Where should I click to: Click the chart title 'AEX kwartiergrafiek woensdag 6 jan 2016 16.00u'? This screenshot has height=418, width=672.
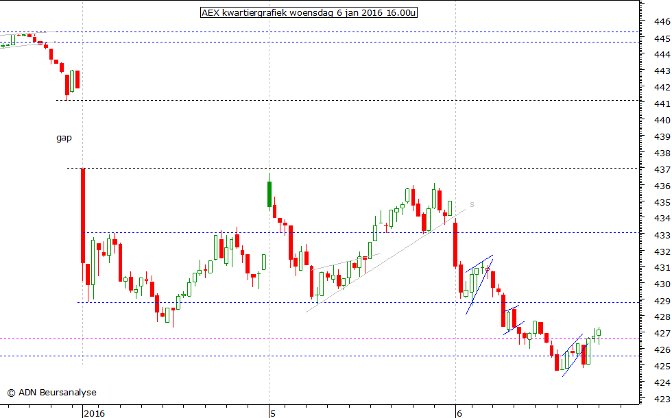click(x=309, y=12)
